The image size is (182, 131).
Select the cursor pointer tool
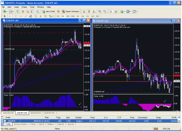click(x=5, y=16)
